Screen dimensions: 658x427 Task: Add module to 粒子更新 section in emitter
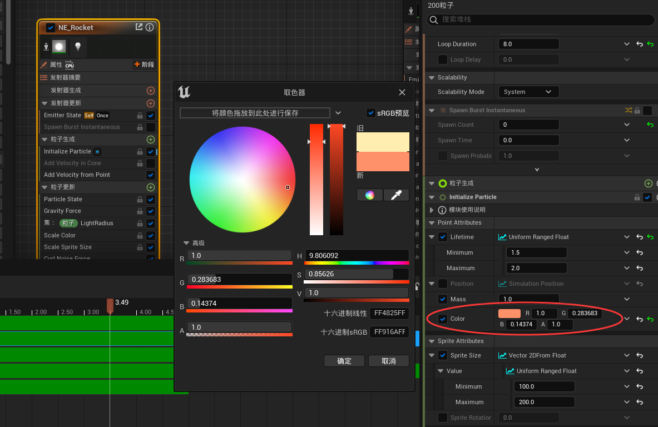click(151, 187)
